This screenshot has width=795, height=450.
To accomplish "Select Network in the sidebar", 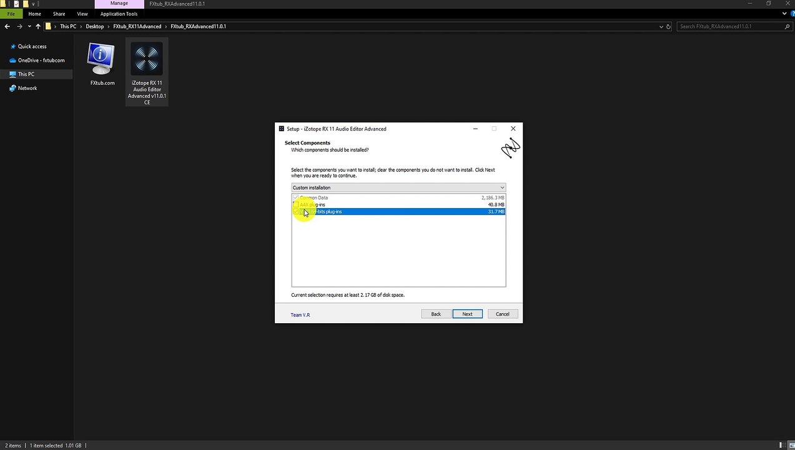I will (x=27, y=88).
